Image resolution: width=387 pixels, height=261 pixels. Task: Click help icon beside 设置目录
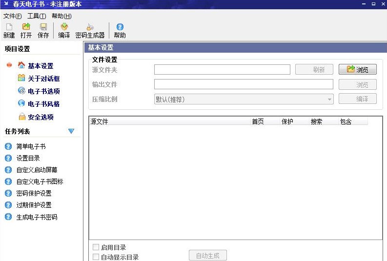click(8, 158)
